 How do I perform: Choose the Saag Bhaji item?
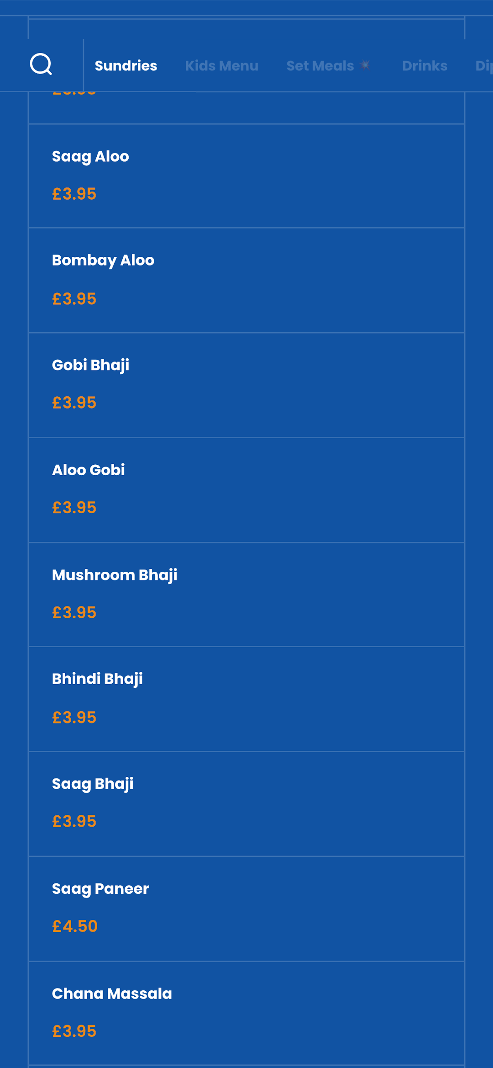[246, 804]
